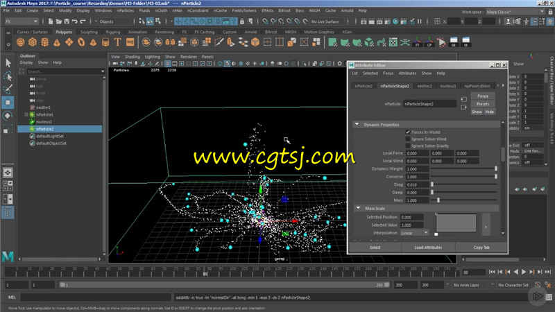
Task: Go to the start of playback range
Action: pyautogui.click(x=492, y=272)
